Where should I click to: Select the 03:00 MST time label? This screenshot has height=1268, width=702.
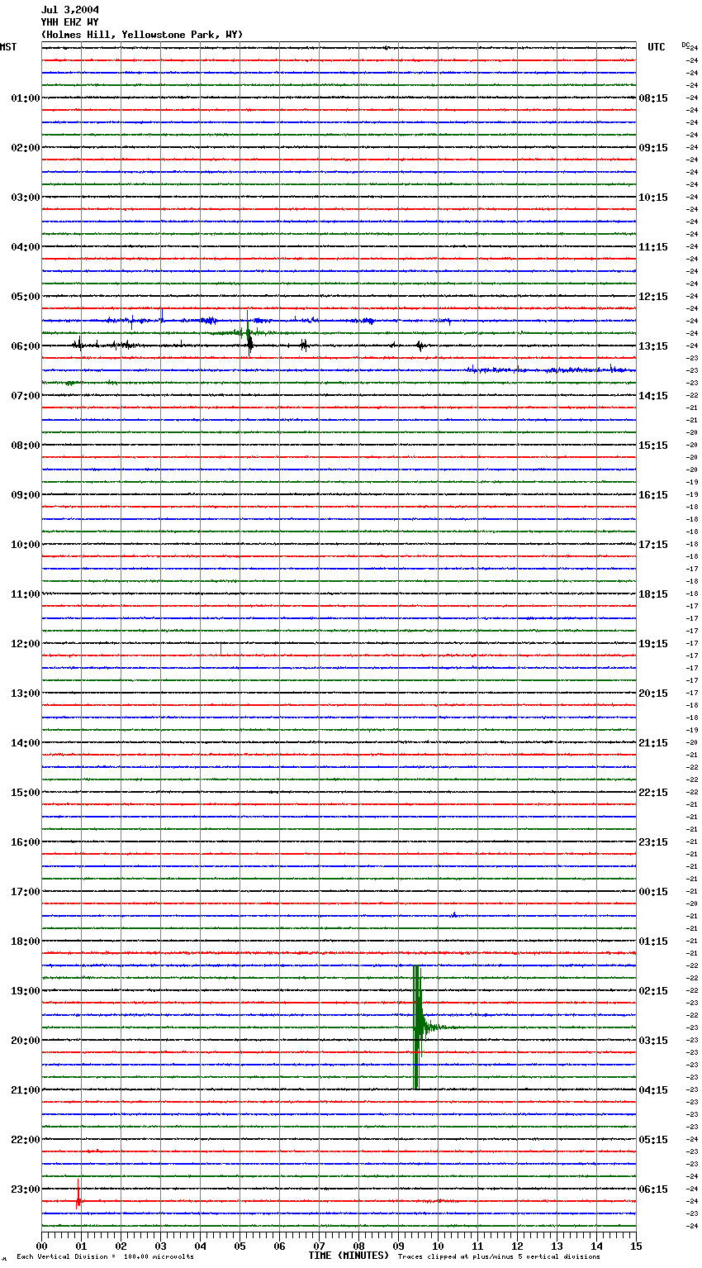point(26,198)
